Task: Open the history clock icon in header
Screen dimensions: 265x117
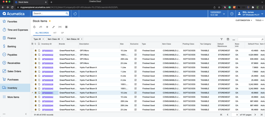Action: point(75,14)
